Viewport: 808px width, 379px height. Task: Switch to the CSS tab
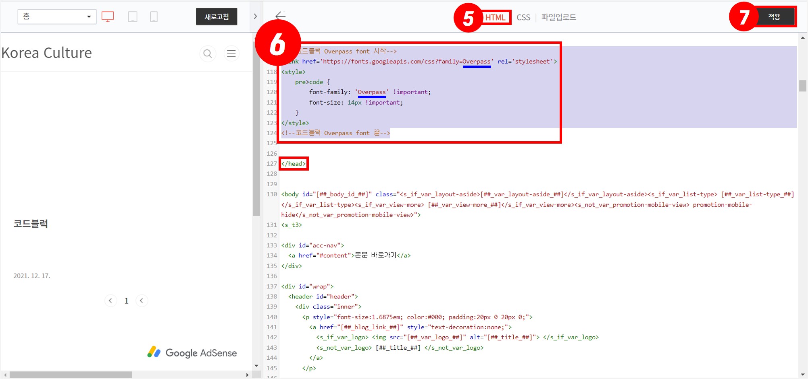tap(523, 17)
